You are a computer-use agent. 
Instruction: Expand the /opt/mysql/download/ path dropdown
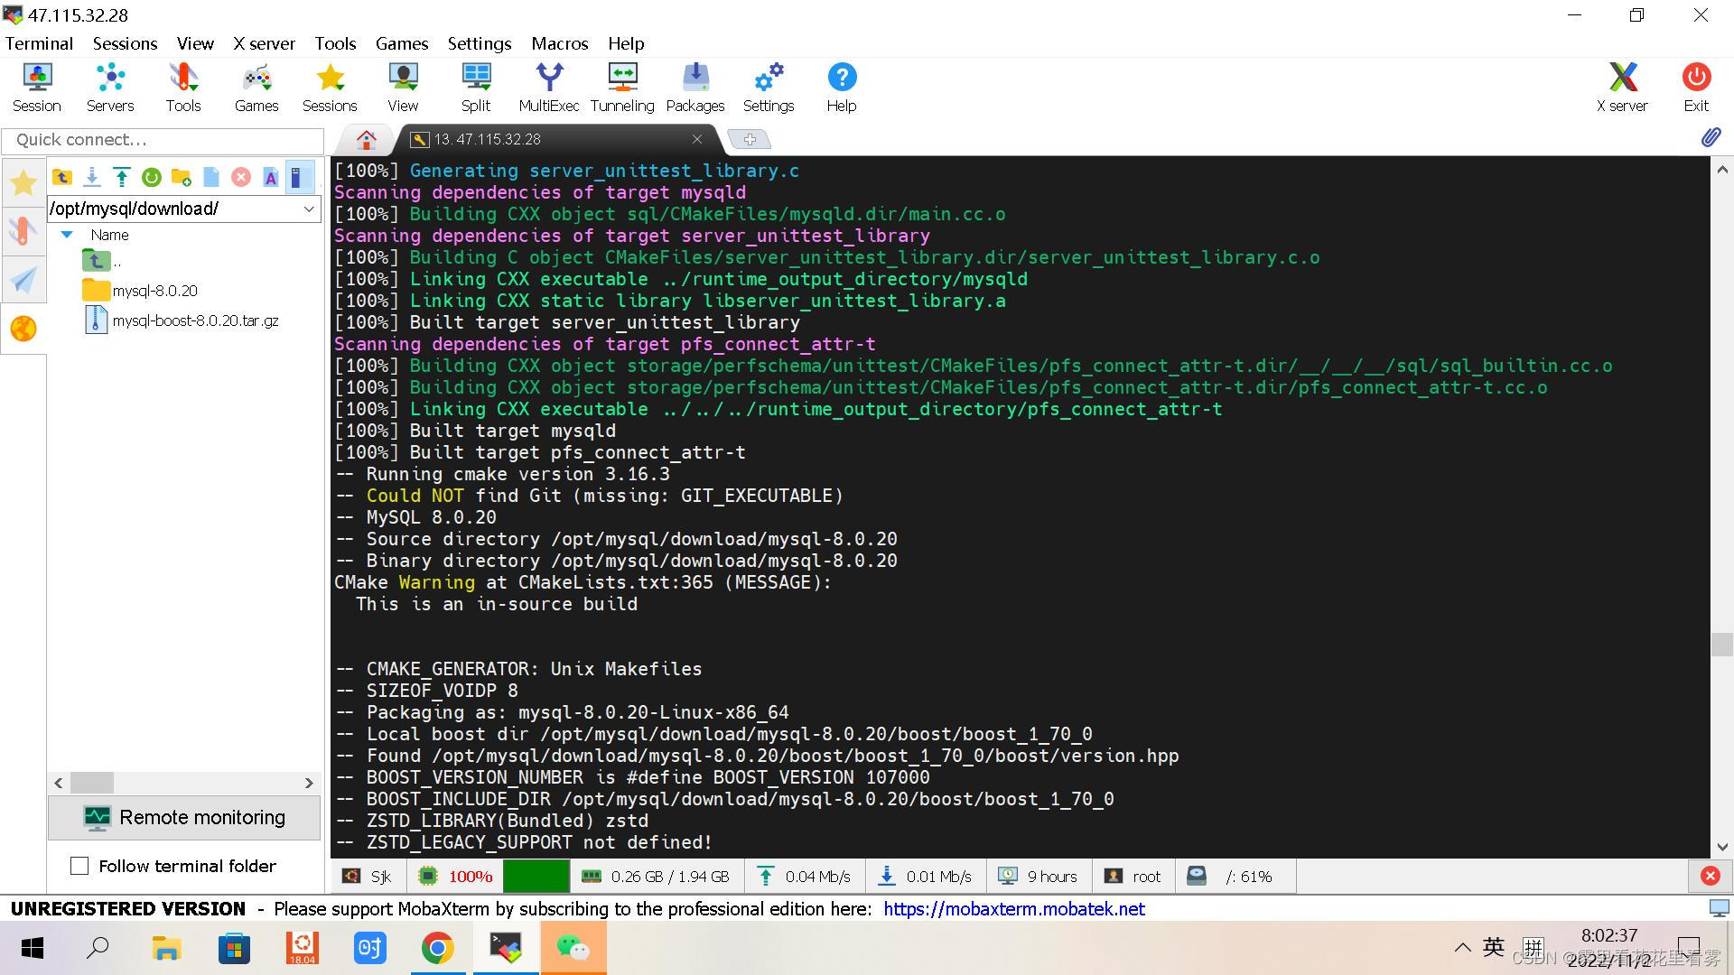pos(309,209)
